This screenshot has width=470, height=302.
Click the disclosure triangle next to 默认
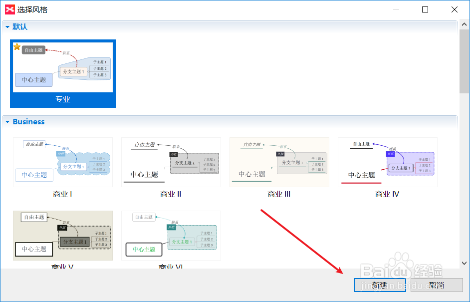click(x=7, y=26)
